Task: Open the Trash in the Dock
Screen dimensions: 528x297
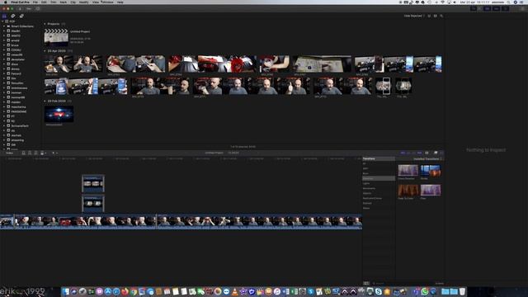Action: 462,291
